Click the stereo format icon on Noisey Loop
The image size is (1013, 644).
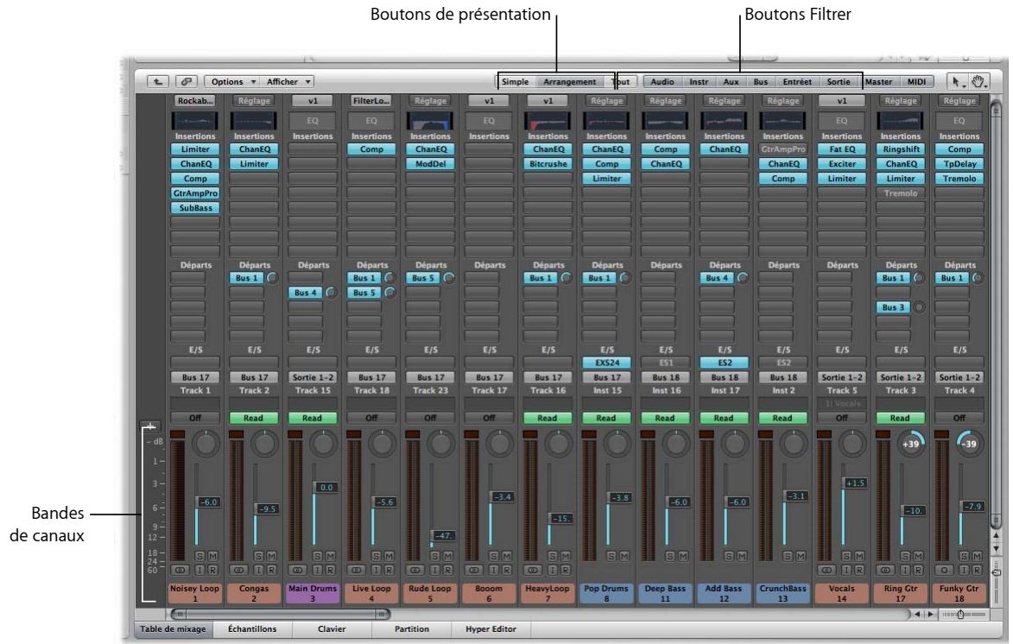[x=180, y=571]
